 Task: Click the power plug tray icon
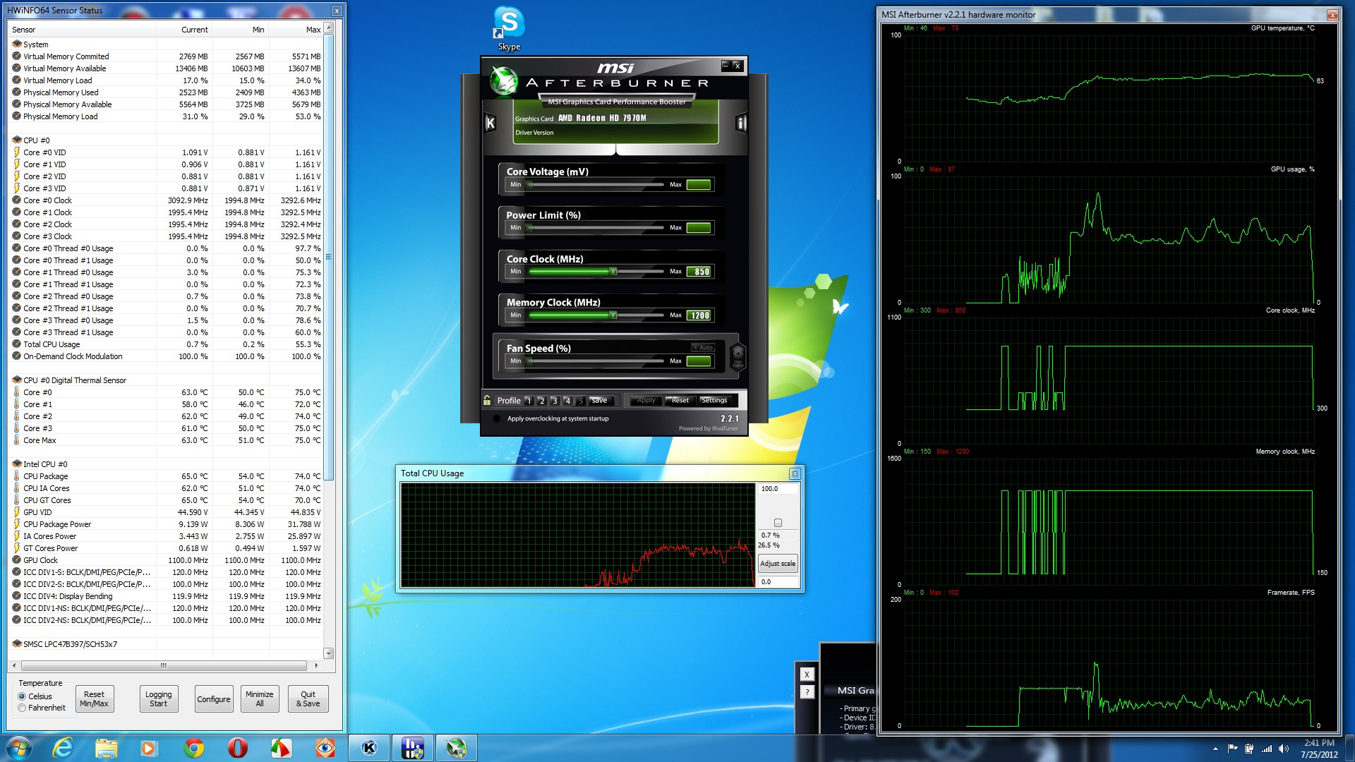click(1249, 749)
